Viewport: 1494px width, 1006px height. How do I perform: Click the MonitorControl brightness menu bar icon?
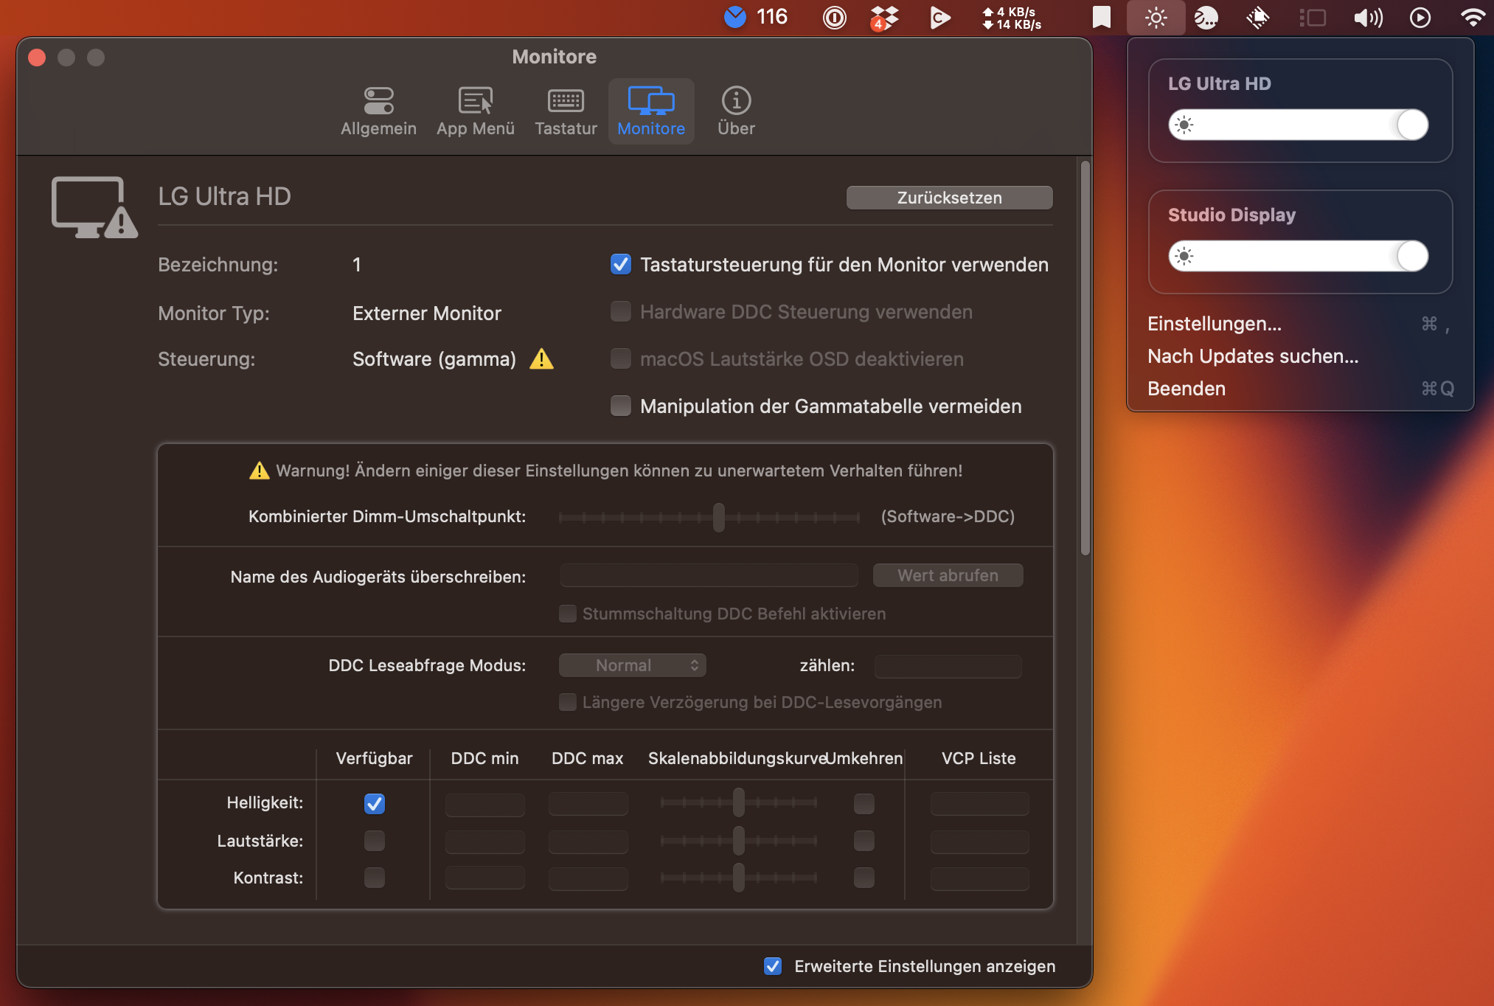[1156, 17]
